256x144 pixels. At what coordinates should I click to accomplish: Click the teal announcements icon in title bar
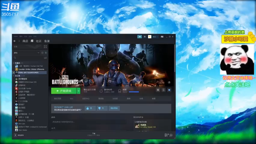140,36
